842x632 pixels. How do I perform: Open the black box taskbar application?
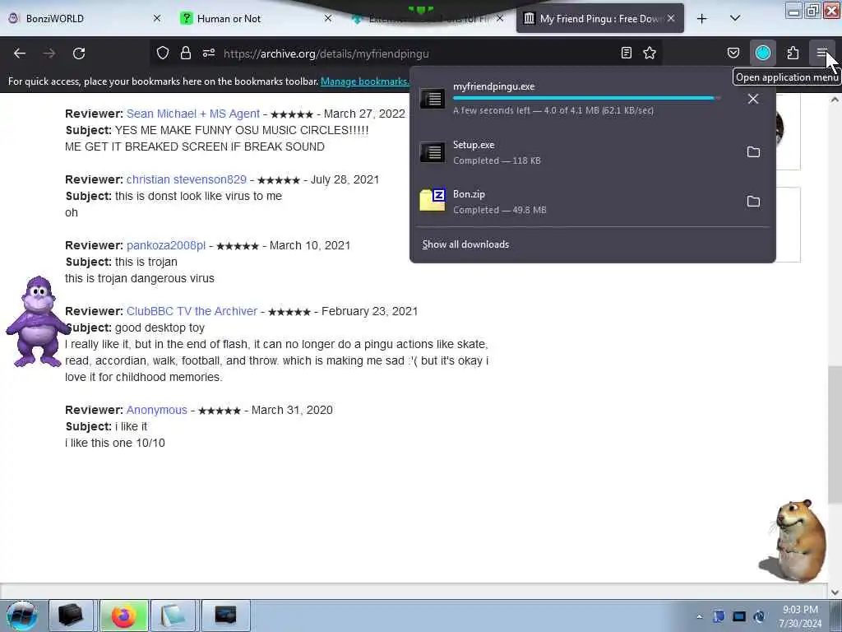click(x=71, y=616)
